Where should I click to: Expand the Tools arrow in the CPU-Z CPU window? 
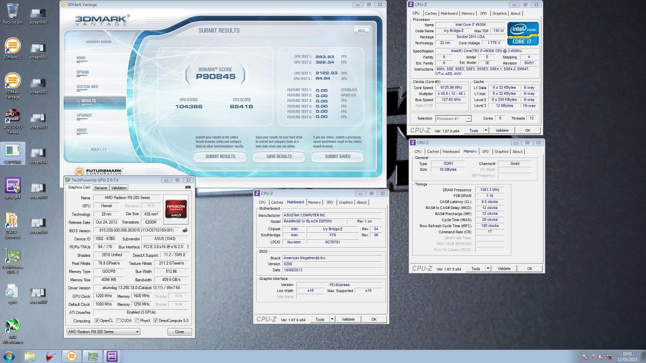tap(486, 130)
